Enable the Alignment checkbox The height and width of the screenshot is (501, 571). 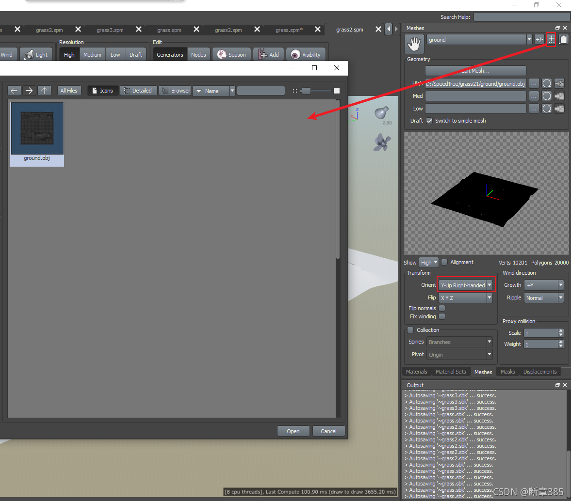coord(444,262)
